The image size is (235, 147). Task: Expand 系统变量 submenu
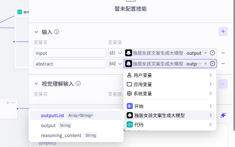tap(170, 93)
